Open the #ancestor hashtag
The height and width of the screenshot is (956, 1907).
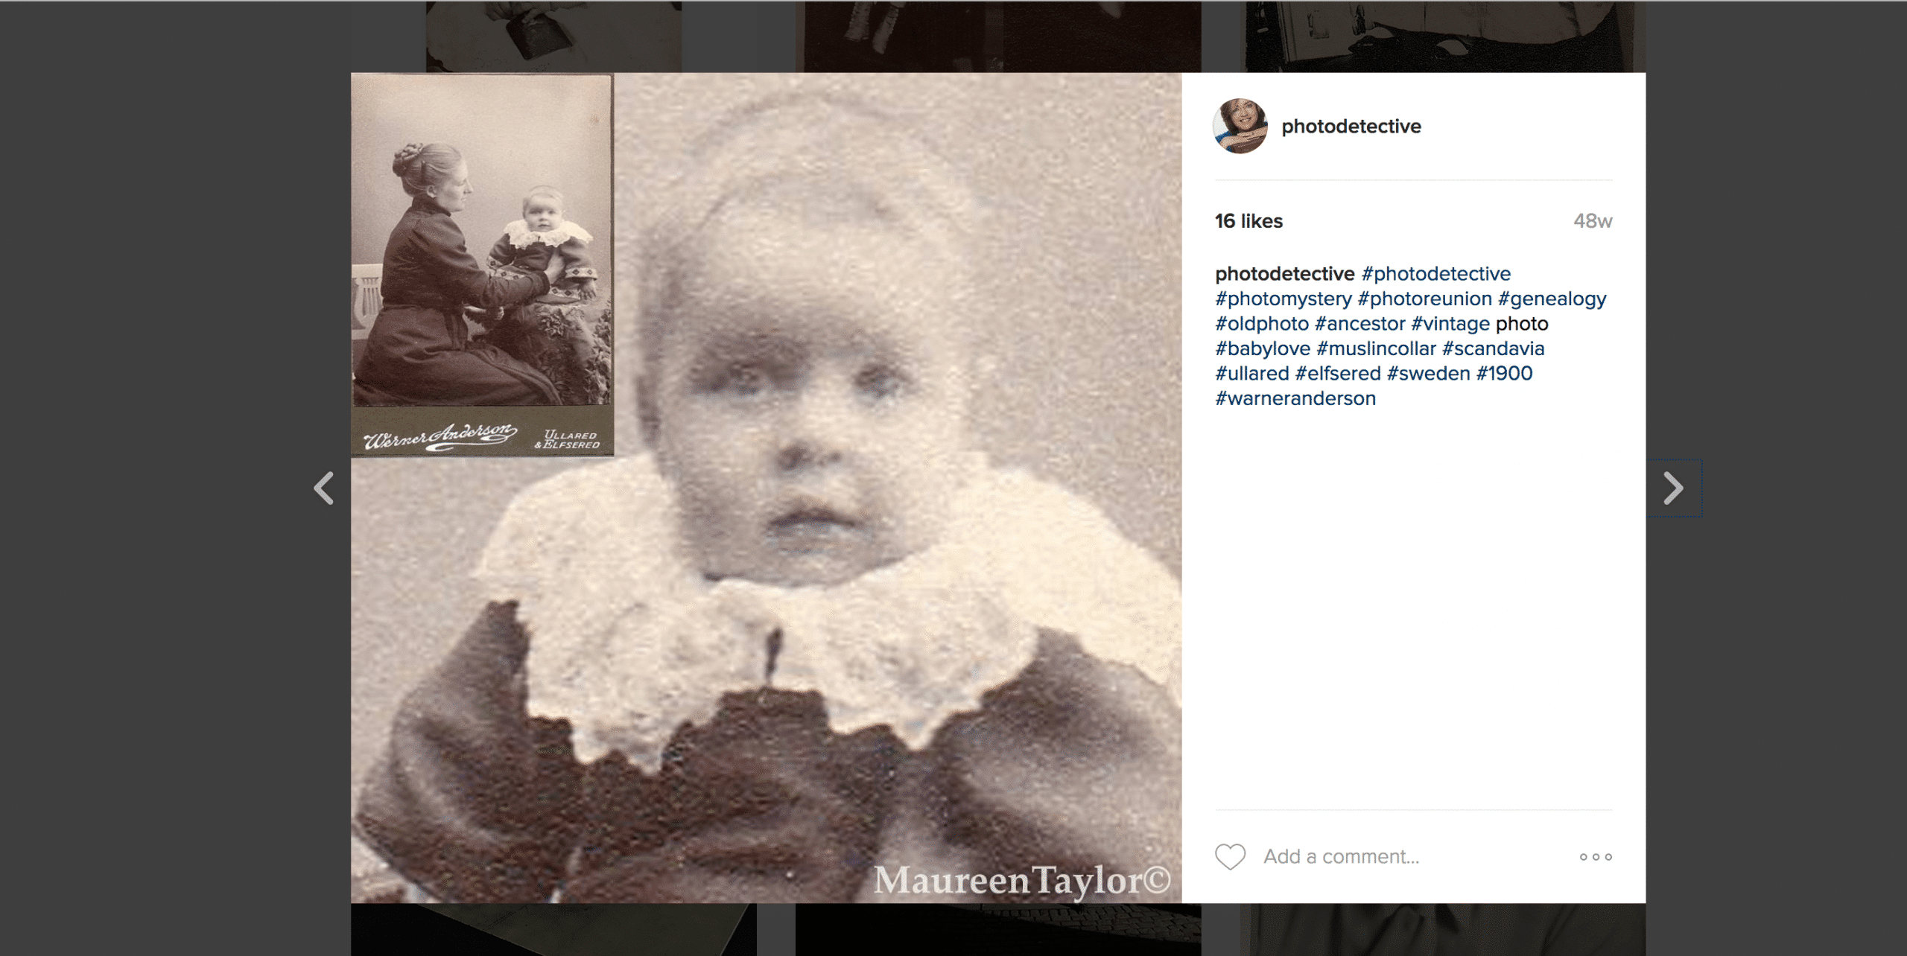1359,324
